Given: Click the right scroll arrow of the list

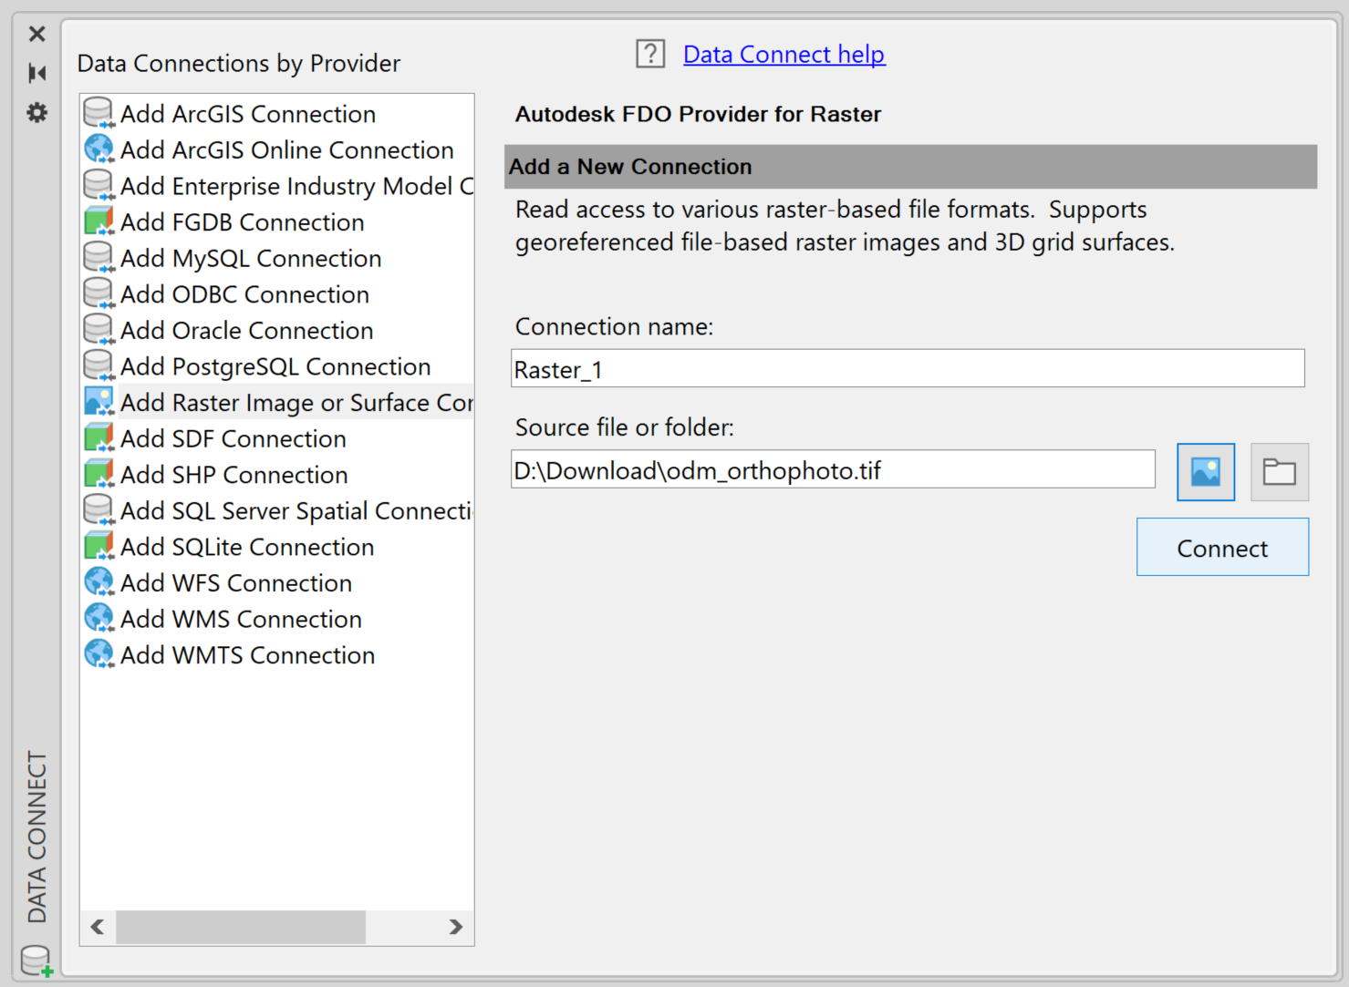Looking at the screenshot, I should (455, 927).
